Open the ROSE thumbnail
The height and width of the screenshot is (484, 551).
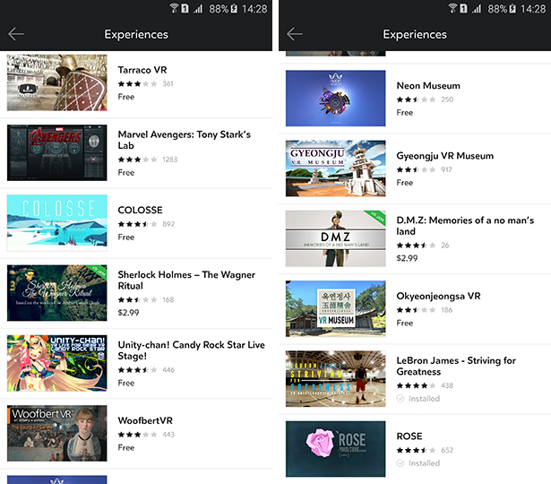(x=336, y=449)
